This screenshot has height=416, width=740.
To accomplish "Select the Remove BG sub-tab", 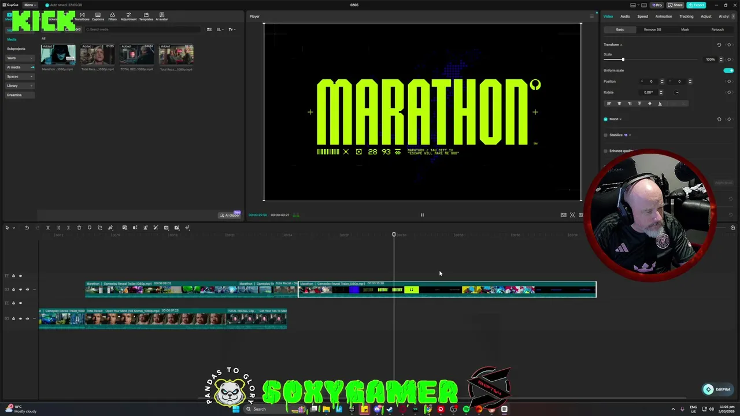I will tap(652, 29).
